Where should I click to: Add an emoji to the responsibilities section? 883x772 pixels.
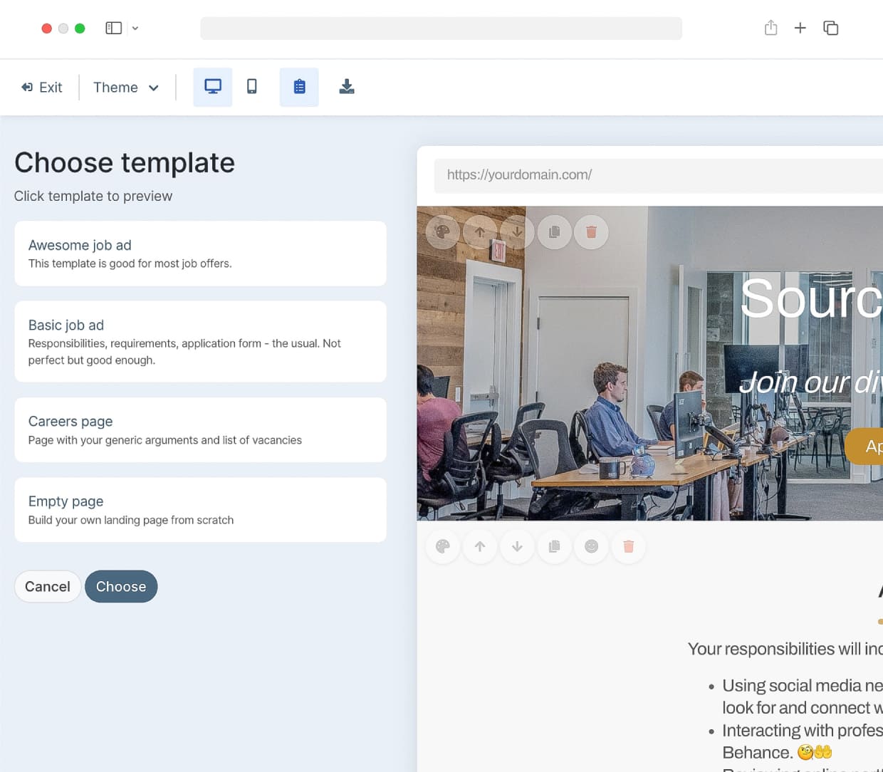(x=591, y=546)
